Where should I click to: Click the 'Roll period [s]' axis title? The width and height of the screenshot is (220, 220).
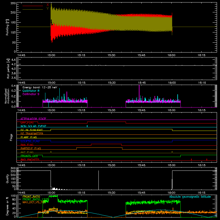click(8, 68)
